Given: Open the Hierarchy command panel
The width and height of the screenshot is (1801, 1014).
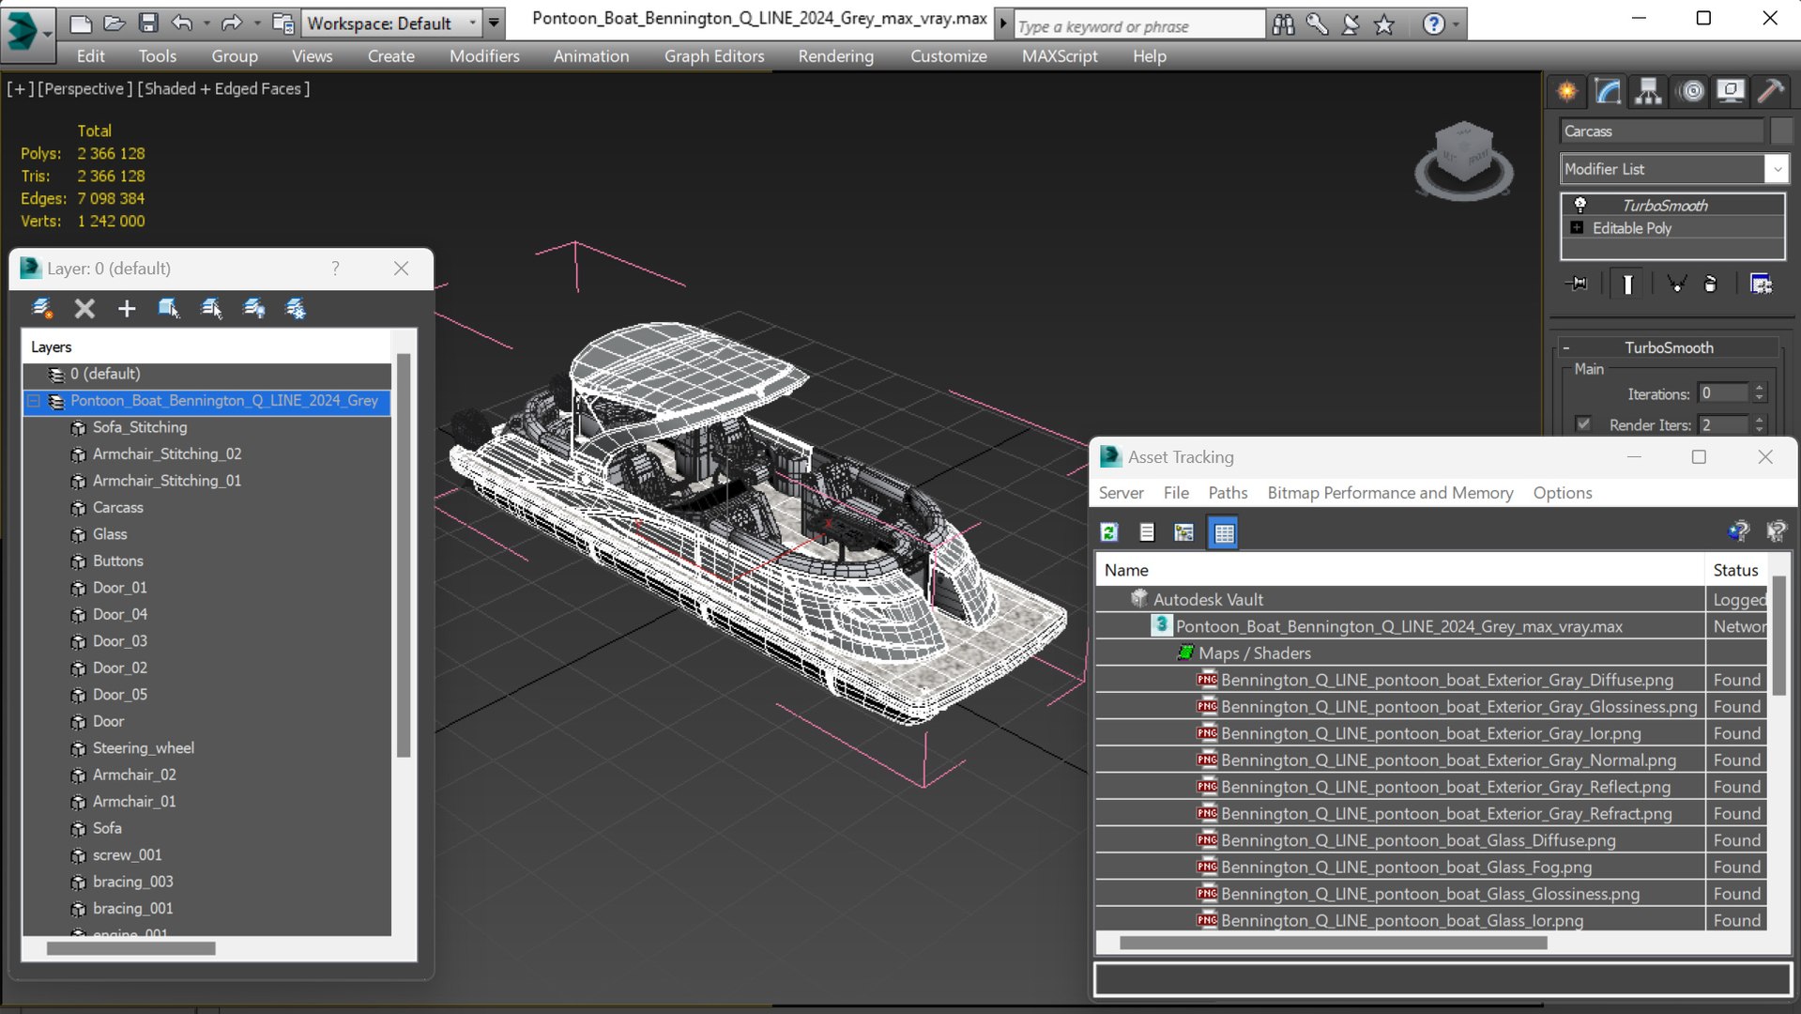Looking at the screenshot, I should pyautogui.click(x=1648, y=91).
